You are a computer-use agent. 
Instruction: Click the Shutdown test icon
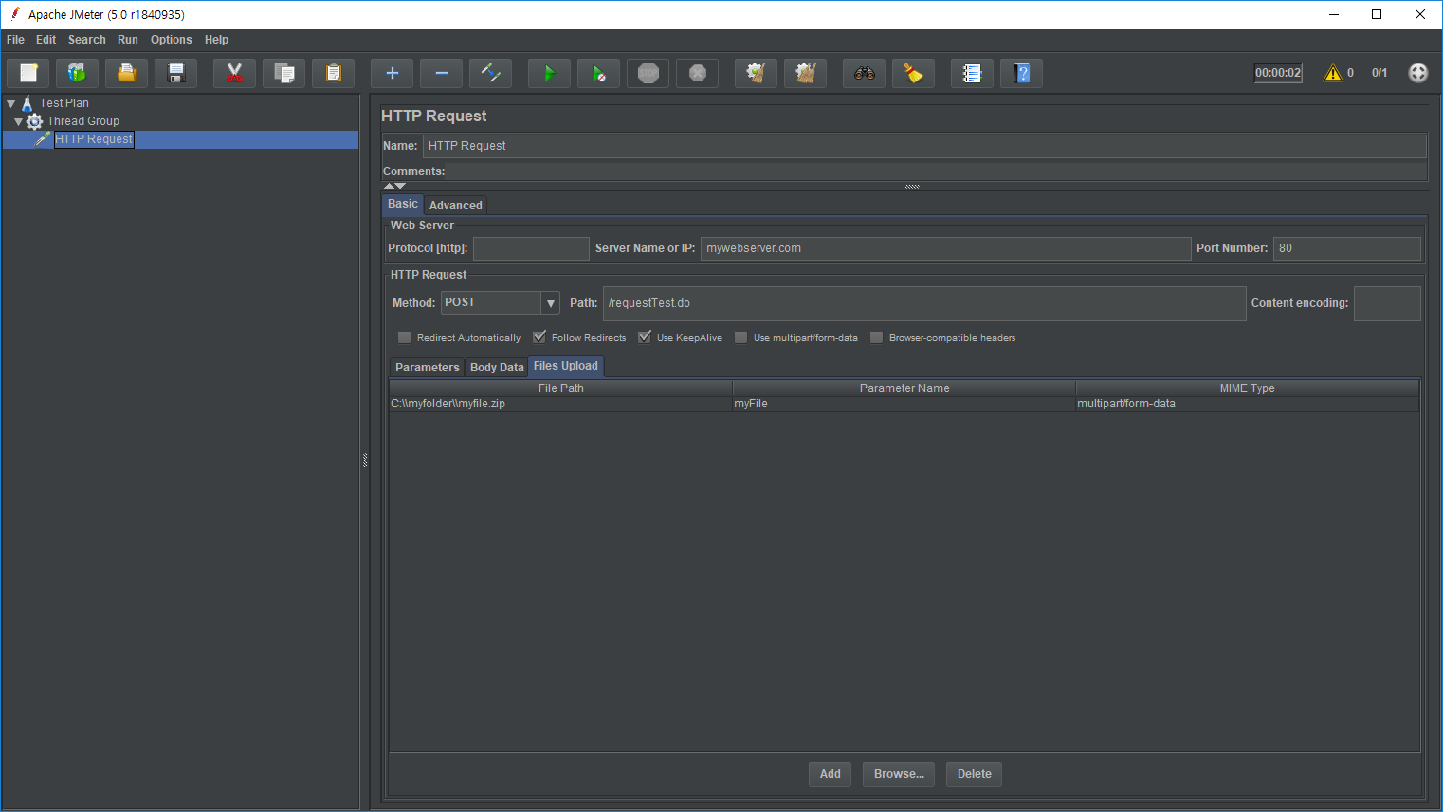[698, 73]
